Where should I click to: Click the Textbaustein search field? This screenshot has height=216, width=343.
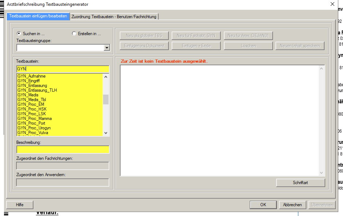point(62,69)
